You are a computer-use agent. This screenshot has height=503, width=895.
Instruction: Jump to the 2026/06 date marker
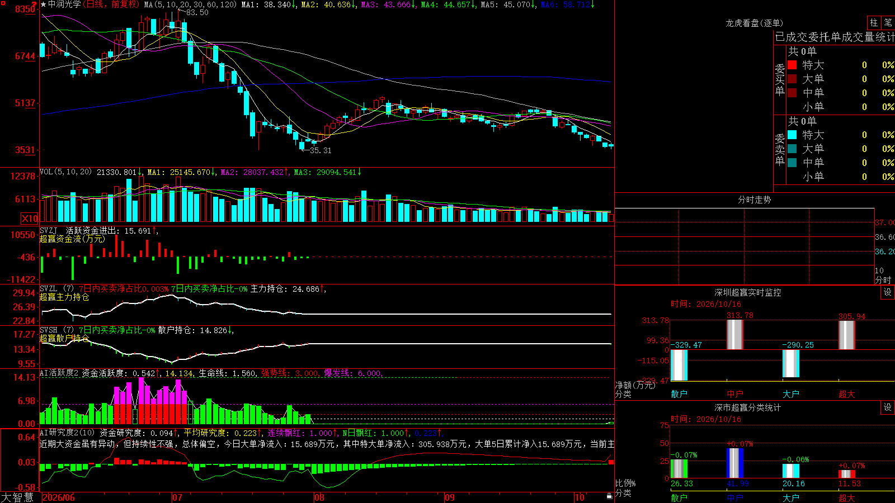(59, 497)
